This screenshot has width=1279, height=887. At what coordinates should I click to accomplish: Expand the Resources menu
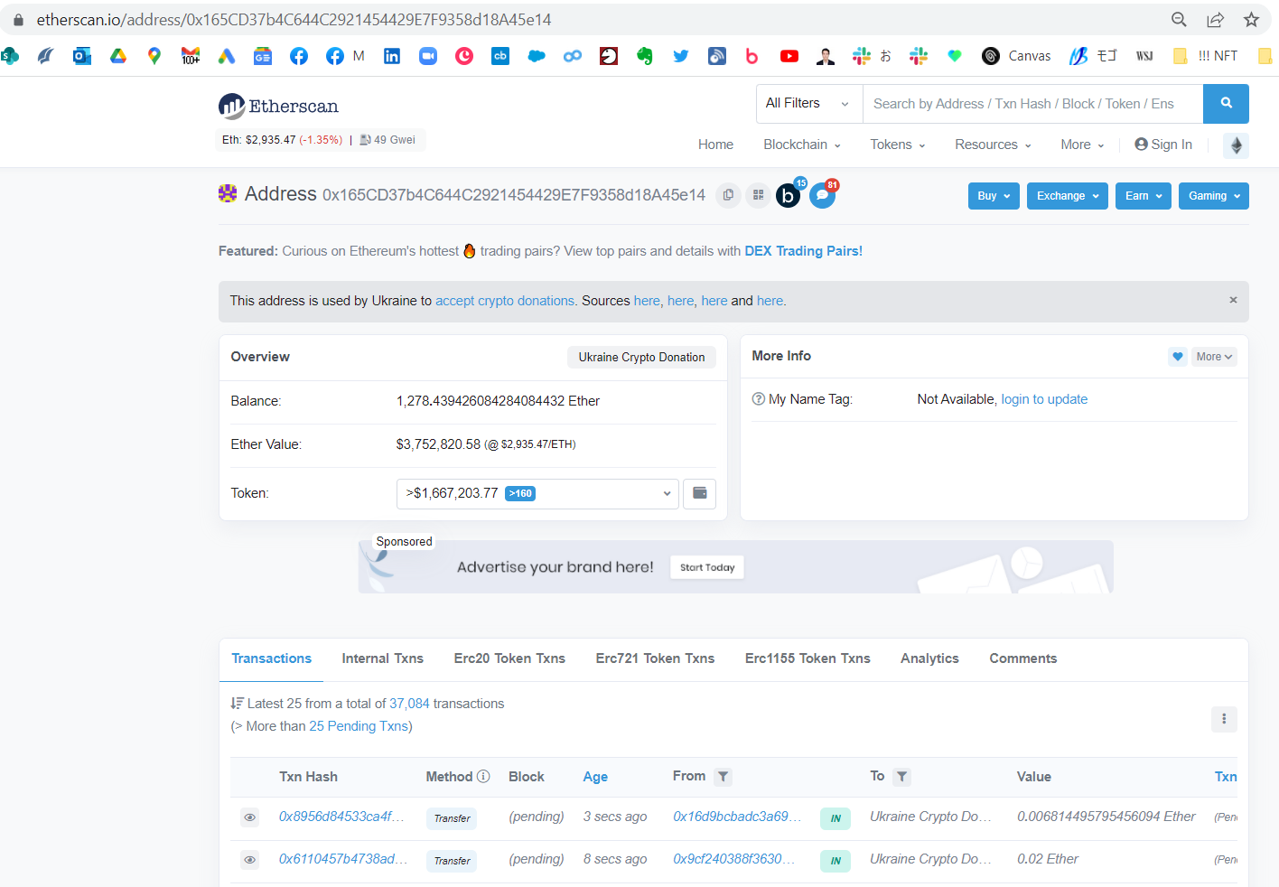994,145
